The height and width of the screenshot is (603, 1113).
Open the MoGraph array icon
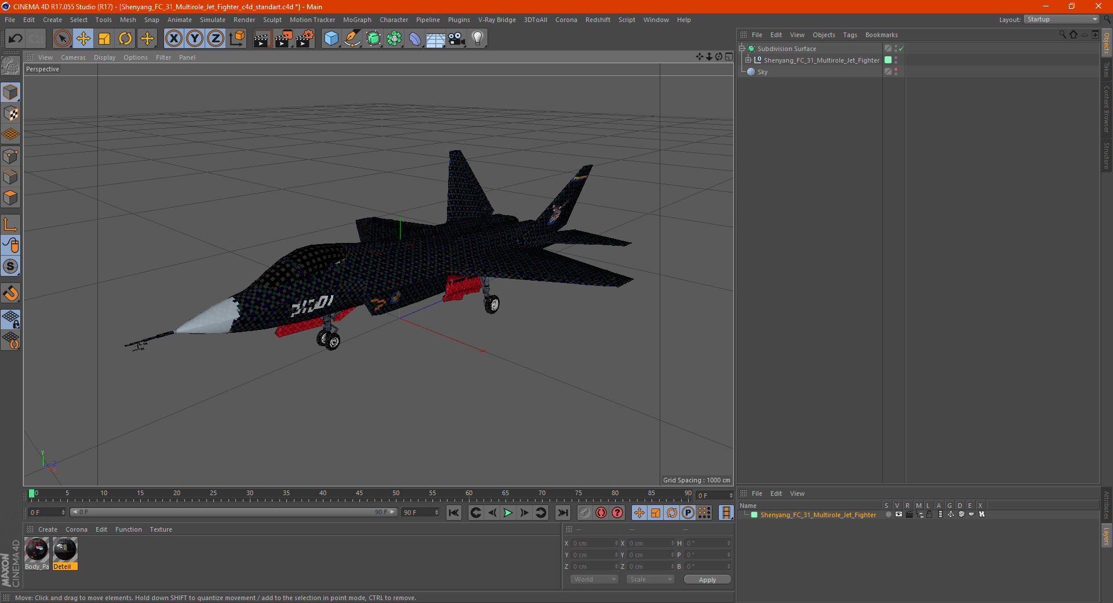point(394,39)
